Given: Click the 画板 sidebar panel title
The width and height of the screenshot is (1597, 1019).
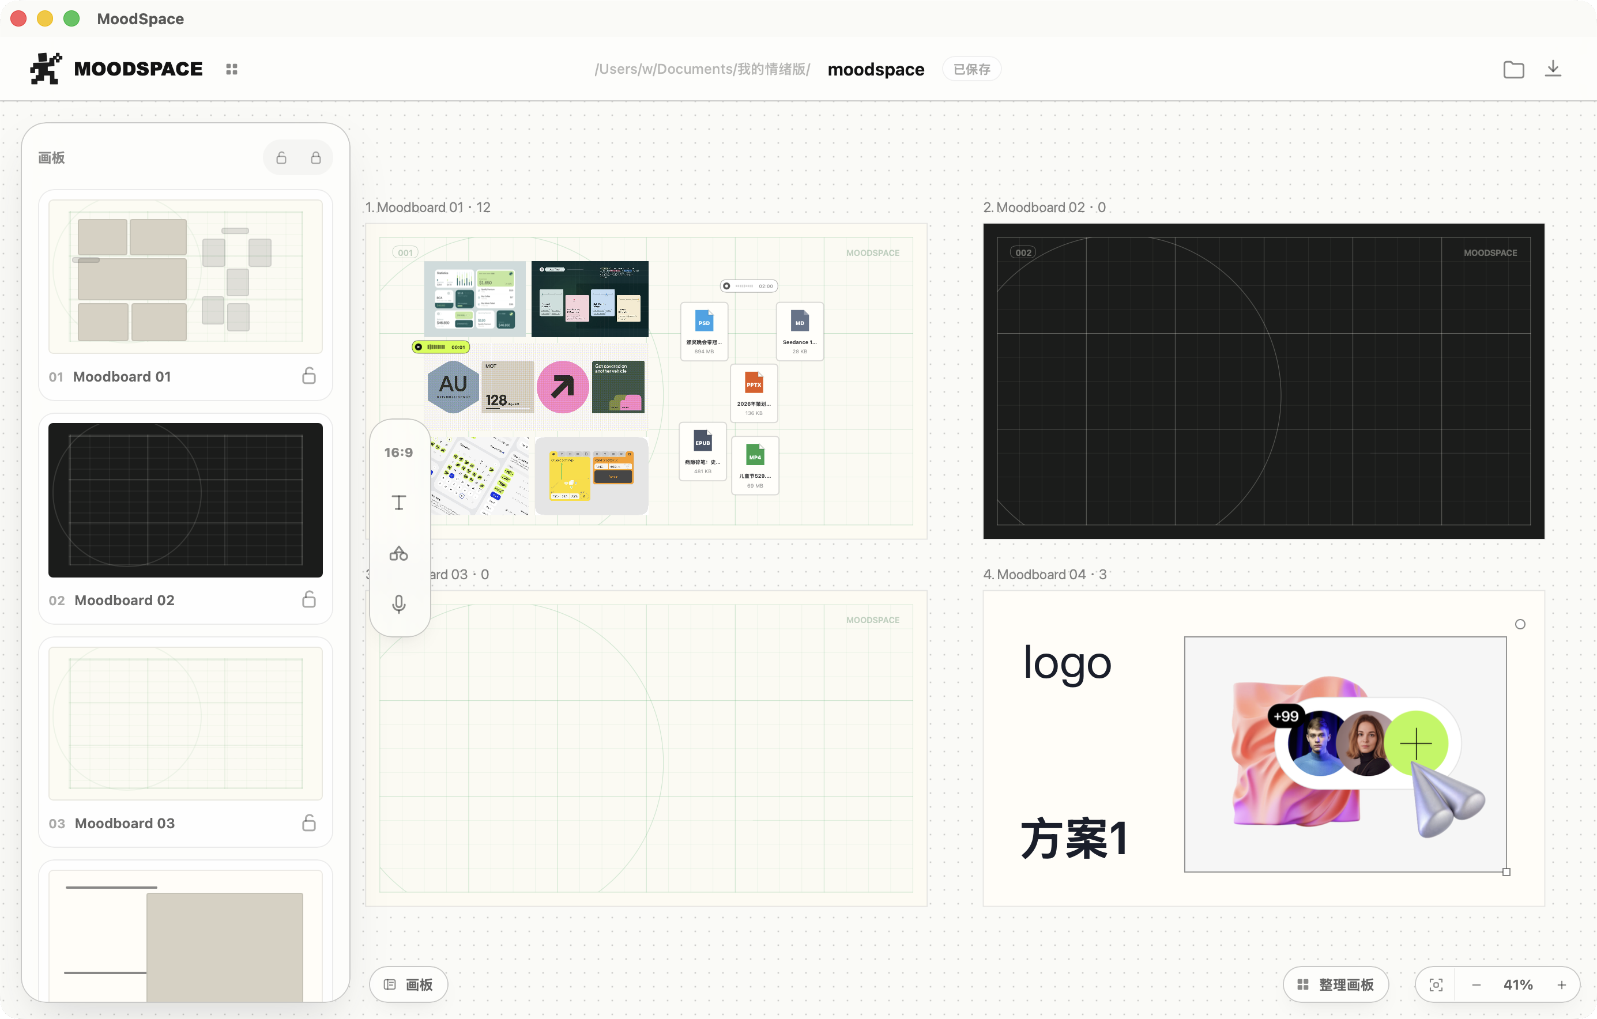Looking at the screenshot, I should (x=51, y=158).
